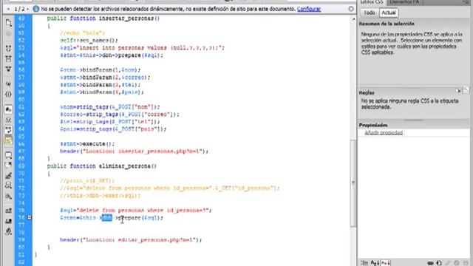The width and height of the screenshot is (473, 266).
Task: Toggle line numbers in coding toolbar
Action: pyautogui.click(x=8, y=109)
